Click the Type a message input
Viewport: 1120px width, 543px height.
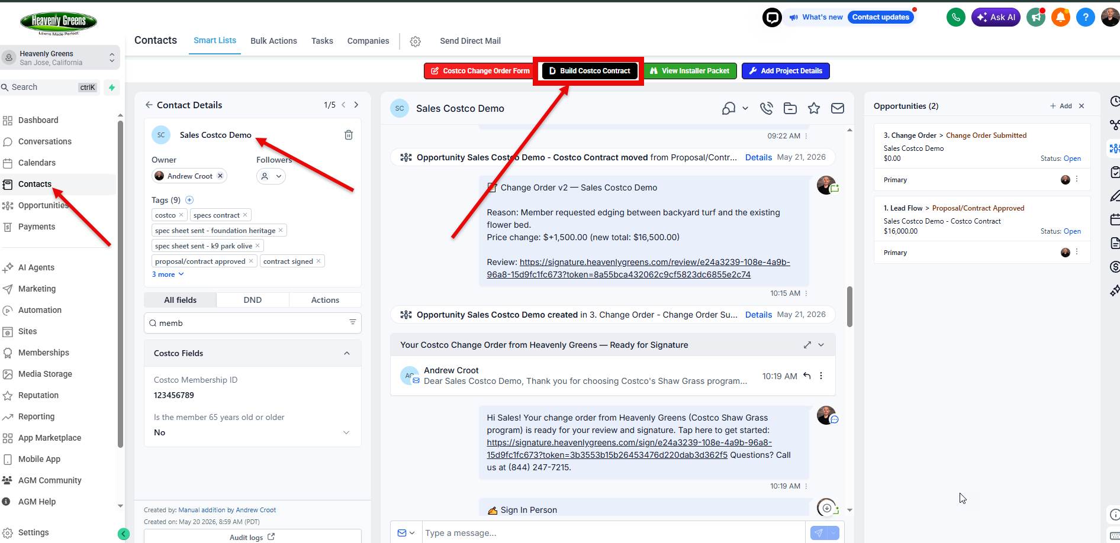tap(613, 533)
